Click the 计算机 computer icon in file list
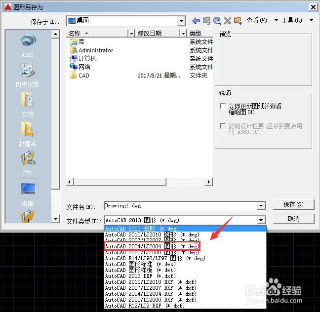The image size is (320, 312). click(73, 59)
